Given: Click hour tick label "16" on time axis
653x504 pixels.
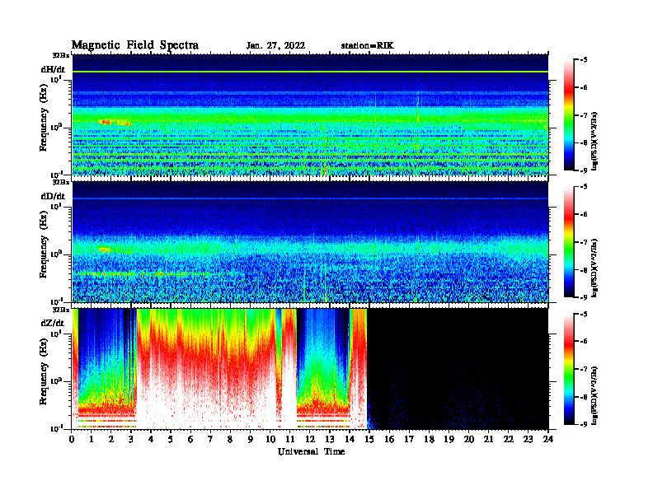Looking at the screenshot, I should (389, 440).
